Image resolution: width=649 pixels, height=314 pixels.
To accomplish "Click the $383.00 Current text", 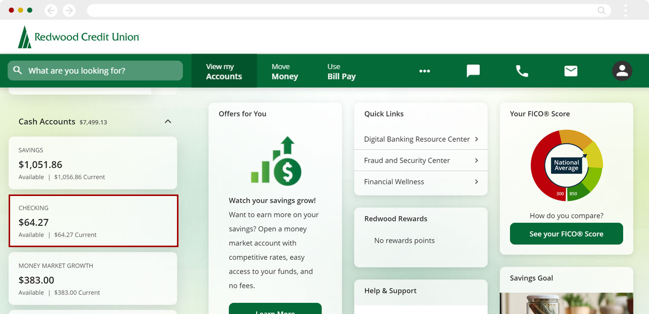I will point(77,293).
